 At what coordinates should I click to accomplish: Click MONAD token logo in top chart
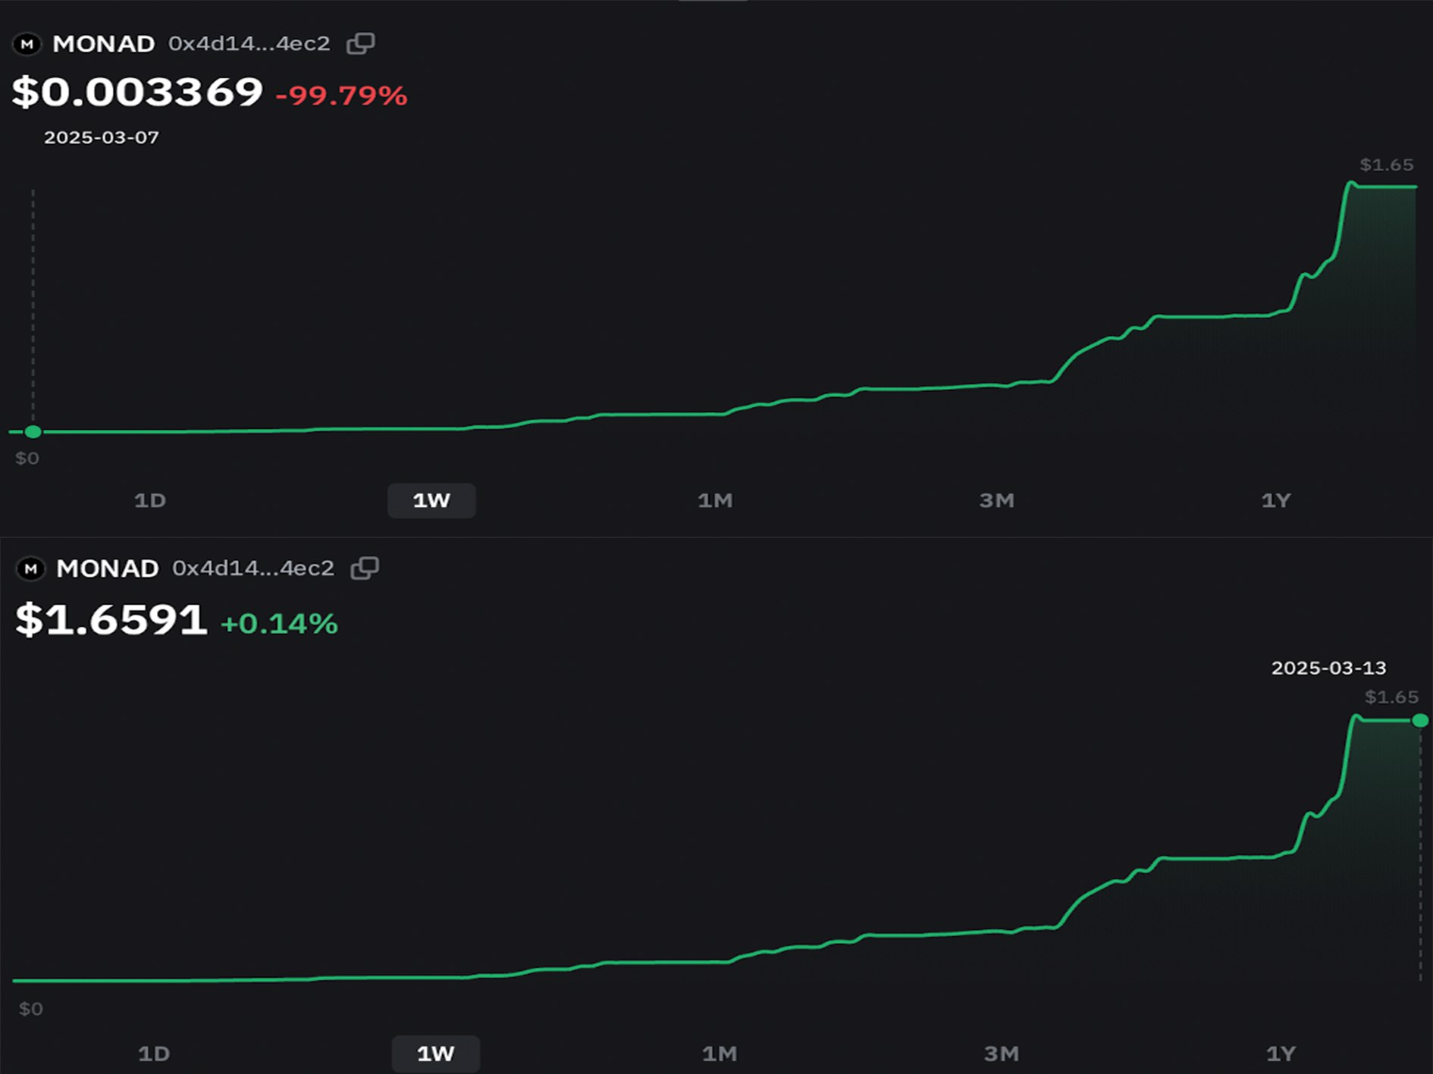[27, 44]
